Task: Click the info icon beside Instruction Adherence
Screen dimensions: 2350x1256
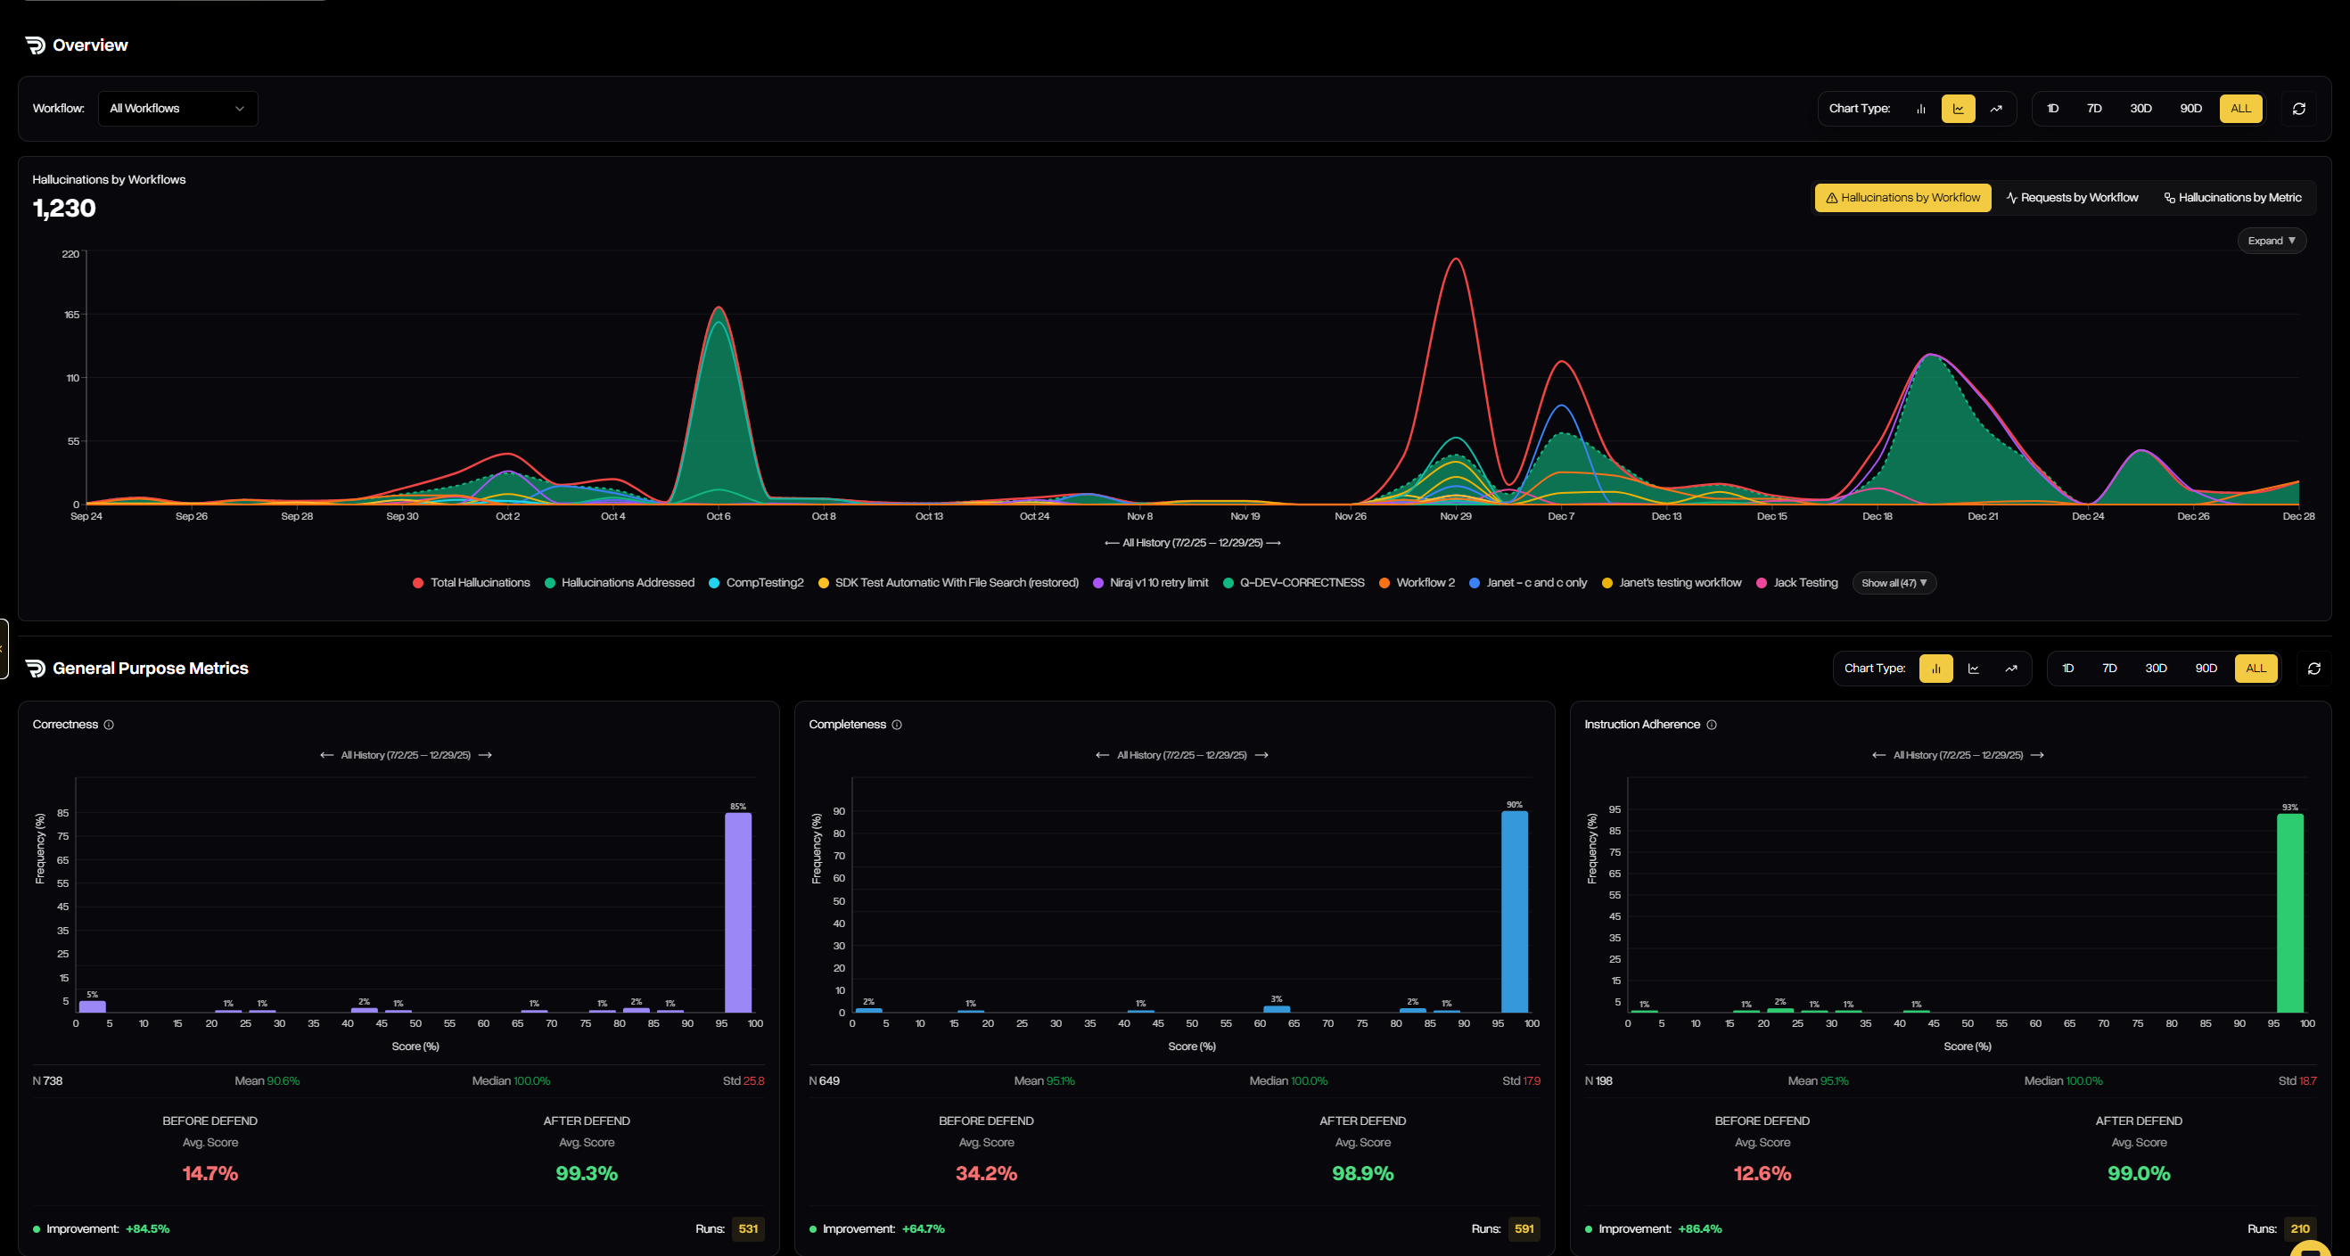Action: [1713, 724]
